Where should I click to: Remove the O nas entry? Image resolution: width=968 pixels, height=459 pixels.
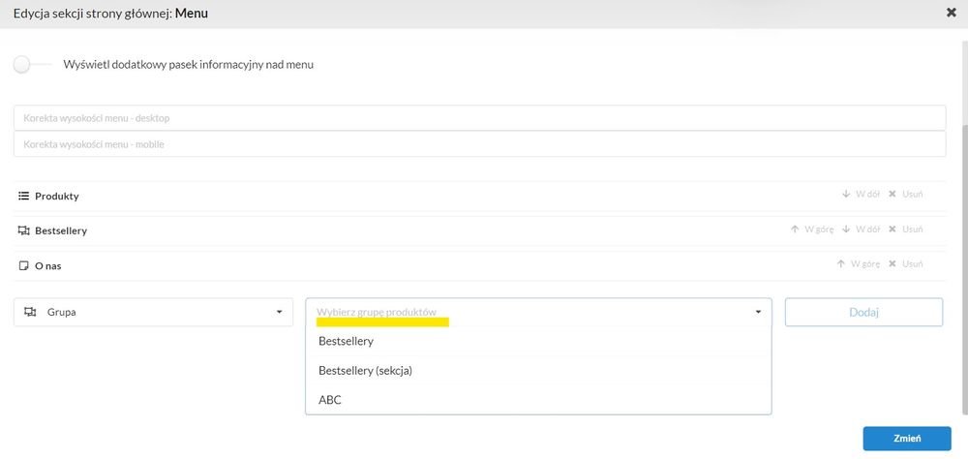click(906, 263)
